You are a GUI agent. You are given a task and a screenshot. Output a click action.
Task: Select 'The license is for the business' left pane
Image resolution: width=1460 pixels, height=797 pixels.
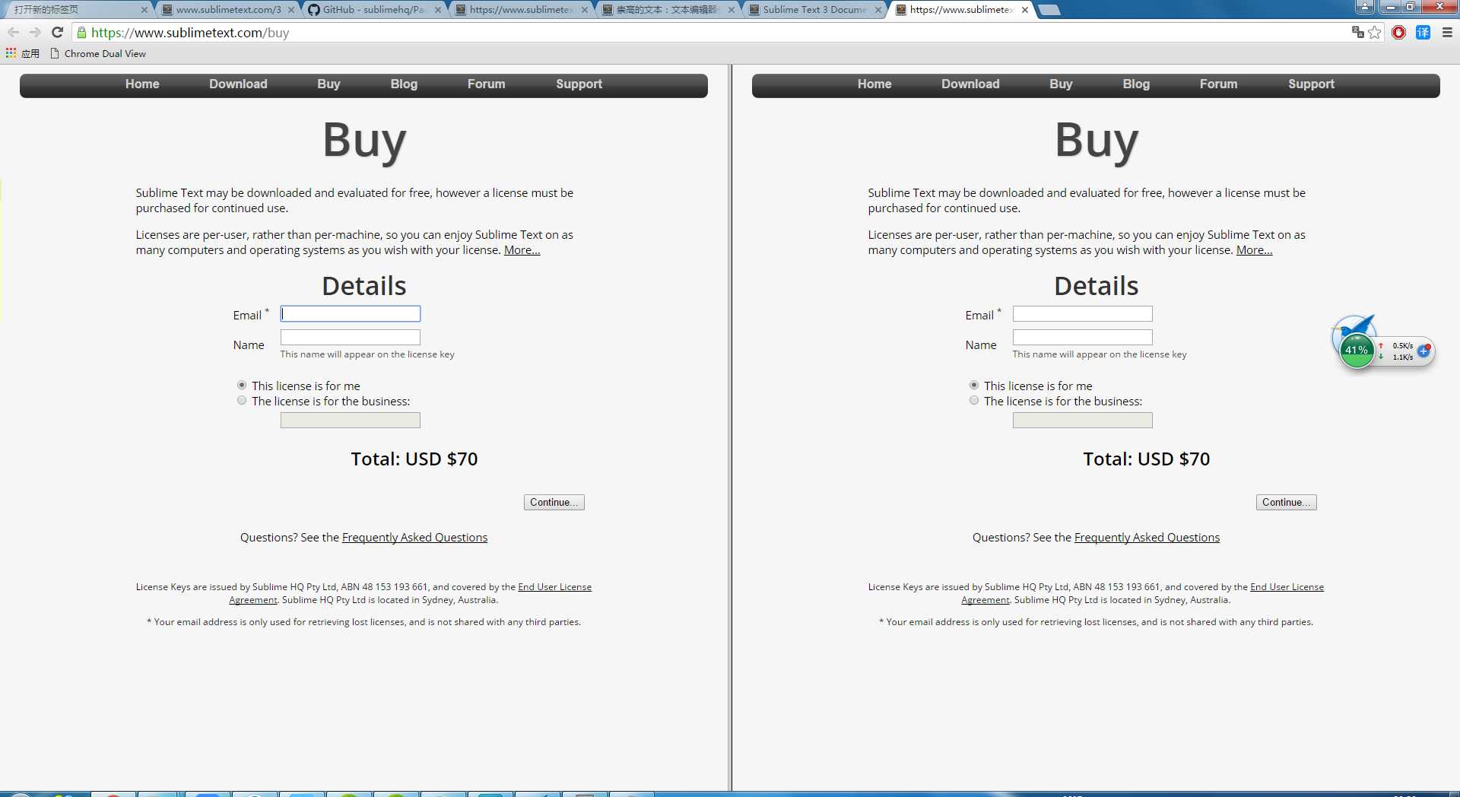[x=242, y=401]
